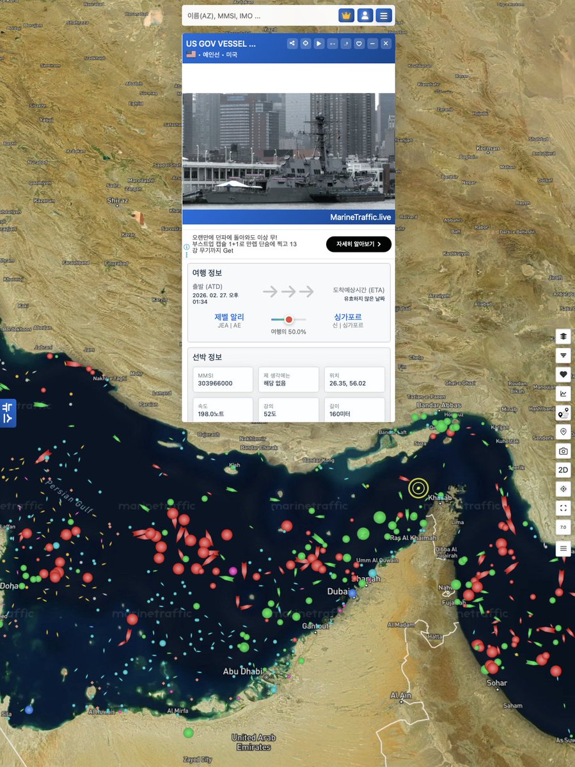Select the departure time 2026. 02. 27. text
Viewport: 575px width, 767px height.
pos(216,298)
